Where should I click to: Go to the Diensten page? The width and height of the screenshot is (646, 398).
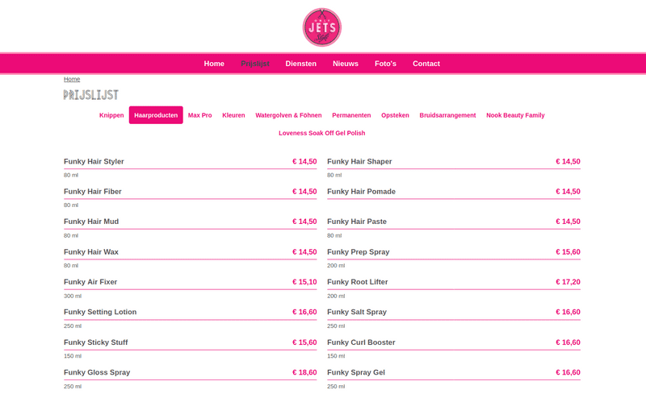300,64
